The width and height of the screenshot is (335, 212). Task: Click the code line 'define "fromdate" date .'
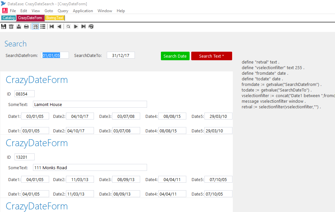click(x=265, y=73)
